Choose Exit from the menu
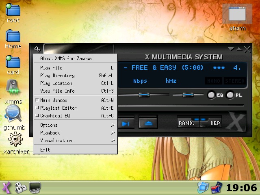This screenshot has height=195, width=260. [45, 150]
